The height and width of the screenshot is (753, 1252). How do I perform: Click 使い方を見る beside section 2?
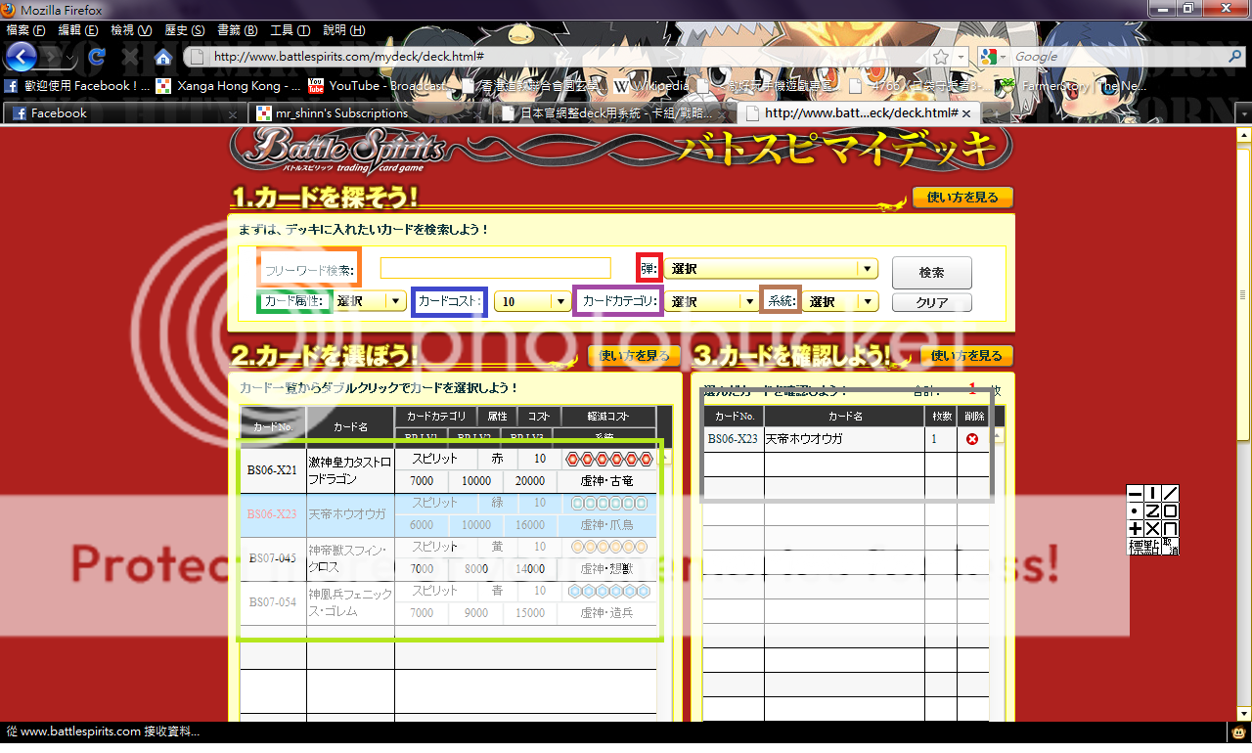coord(635,356)
